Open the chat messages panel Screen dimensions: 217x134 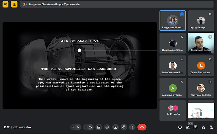coord(196,127)
